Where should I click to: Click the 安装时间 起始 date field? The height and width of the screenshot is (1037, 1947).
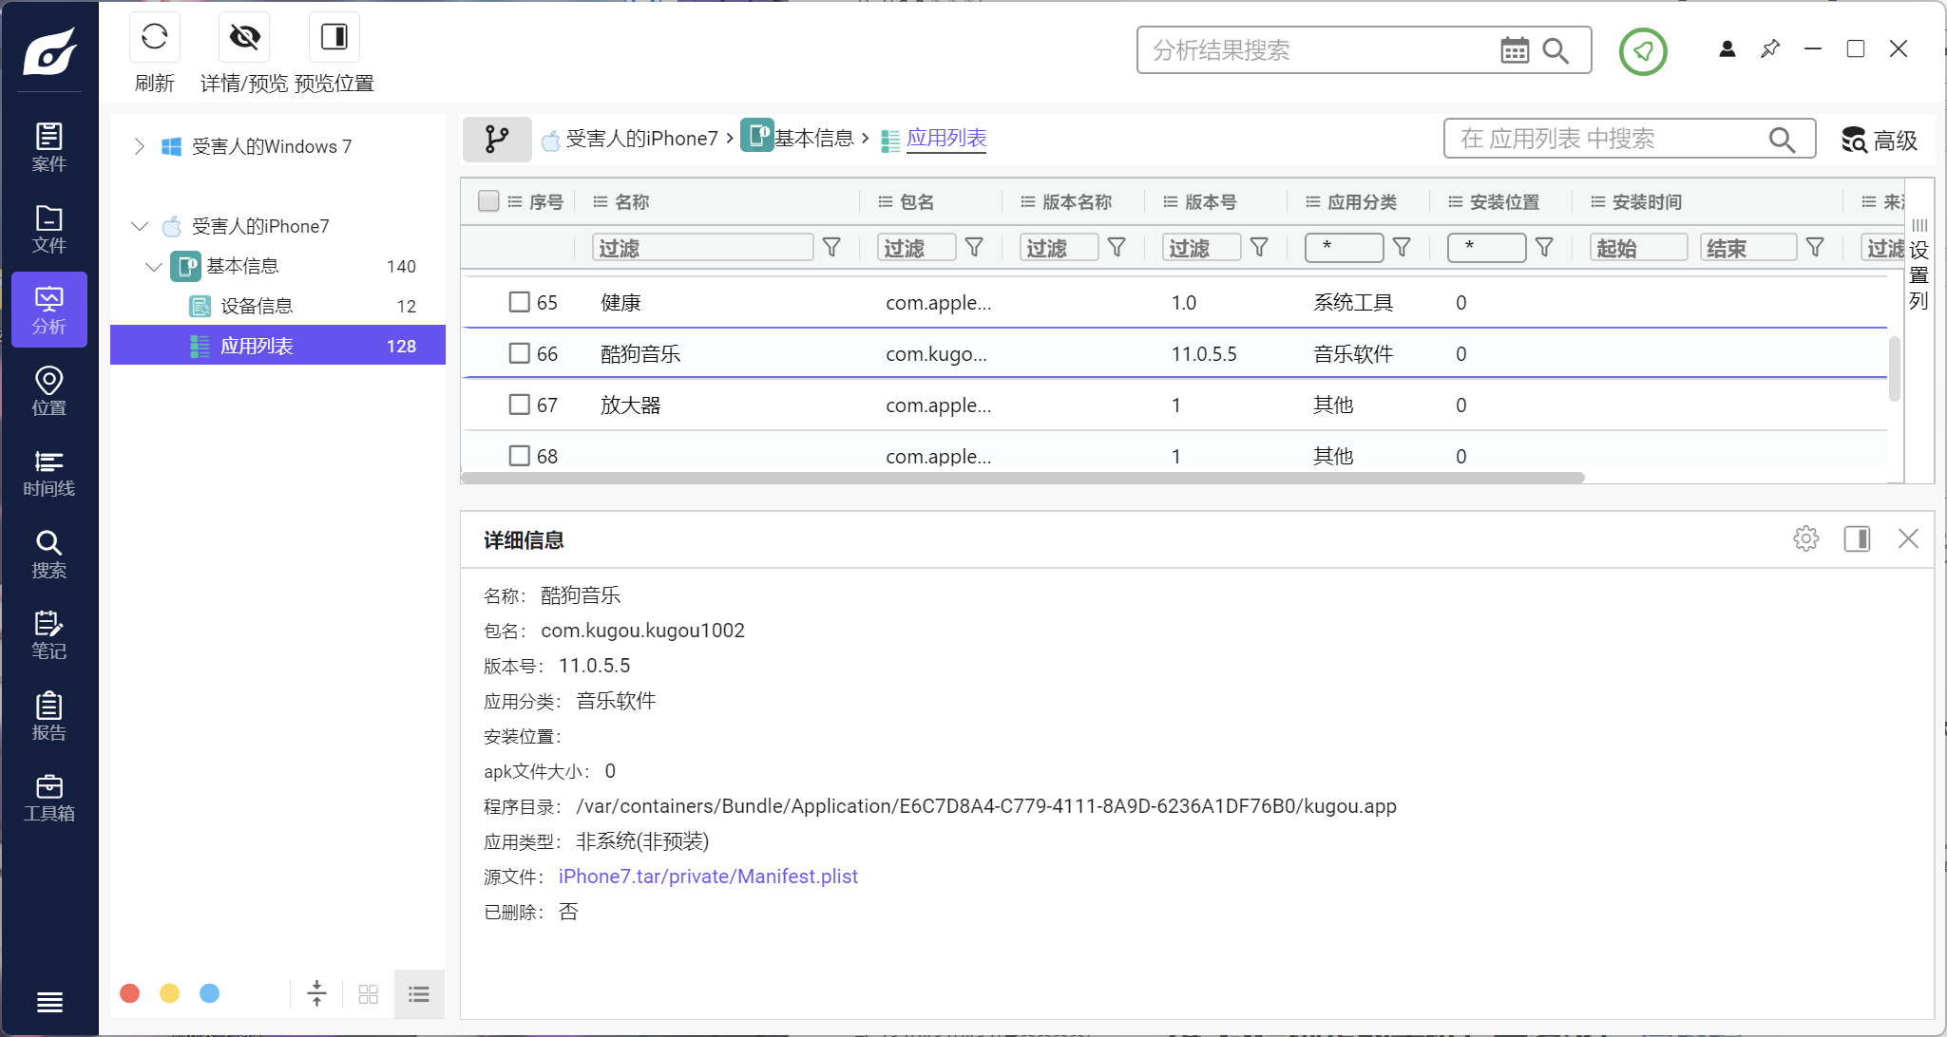coord(1638,248)
